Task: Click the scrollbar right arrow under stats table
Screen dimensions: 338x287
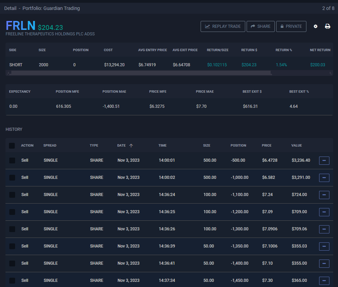Action: [331, 73]
